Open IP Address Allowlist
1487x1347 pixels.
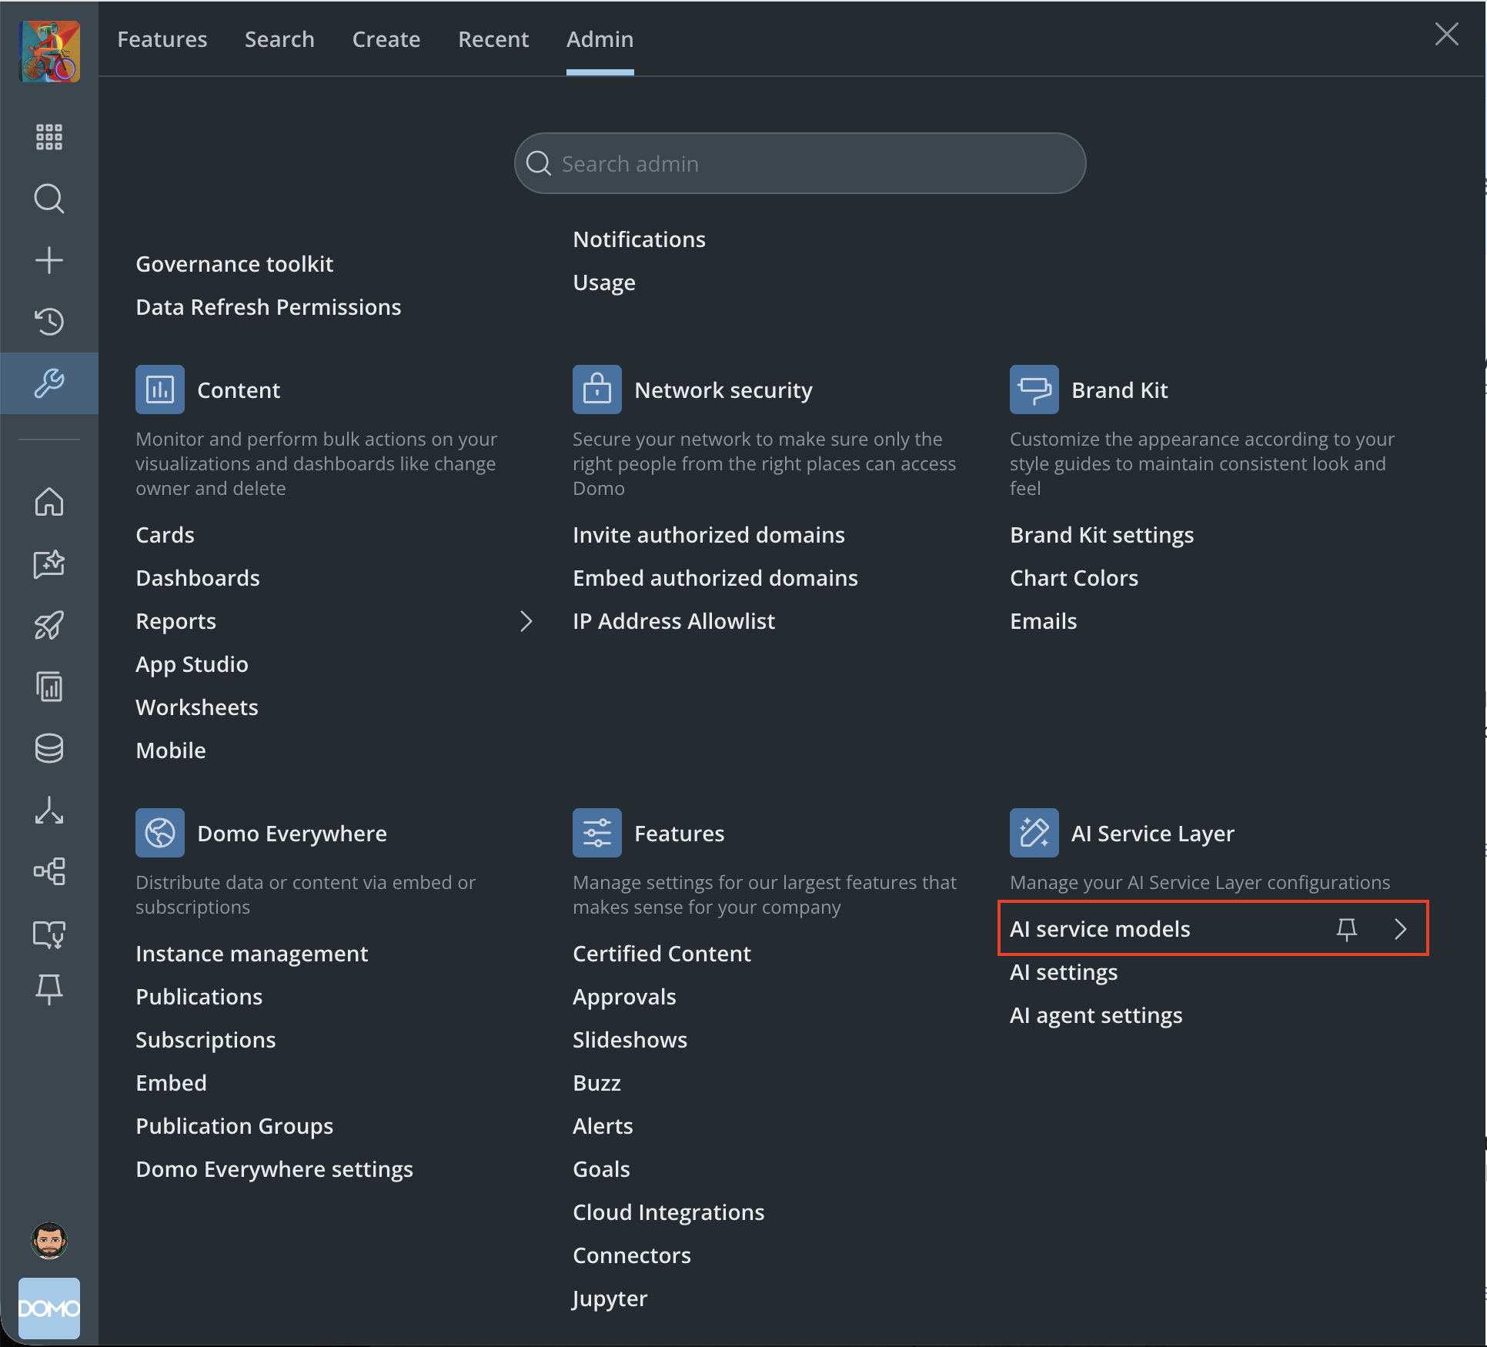pos(674,621)
